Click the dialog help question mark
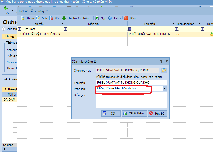Screen dimensions: 213x152 161,61
